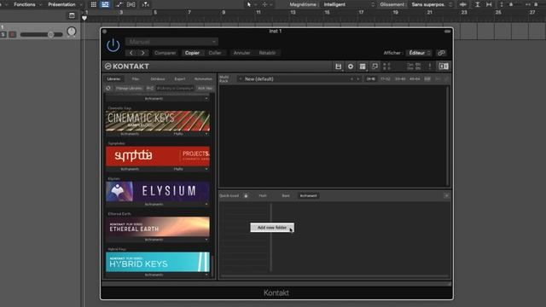Open the Elysium library banner
Viewport: 546px width, 307px height.
pos(157,191)
